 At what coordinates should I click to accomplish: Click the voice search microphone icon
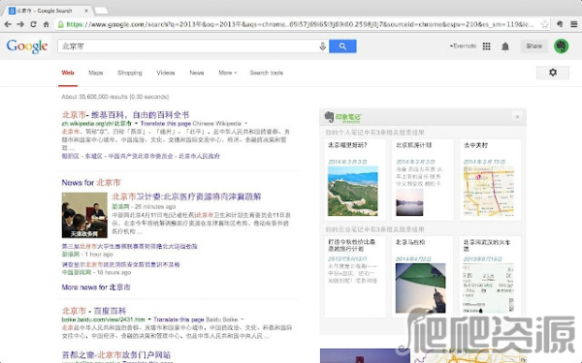pos(323,46)
